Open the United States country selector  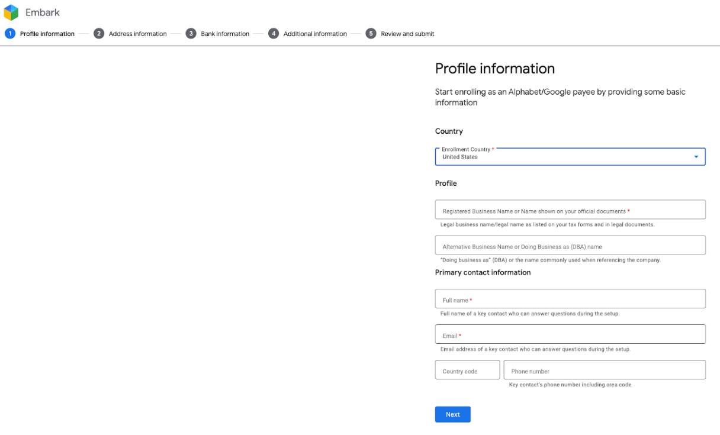click(x=570, y=156)
